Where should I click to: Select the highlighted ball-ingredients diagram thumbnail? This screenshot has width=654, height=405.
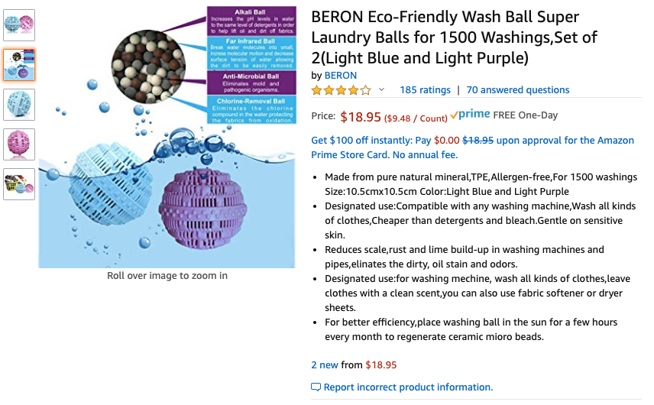click(19, 65)
